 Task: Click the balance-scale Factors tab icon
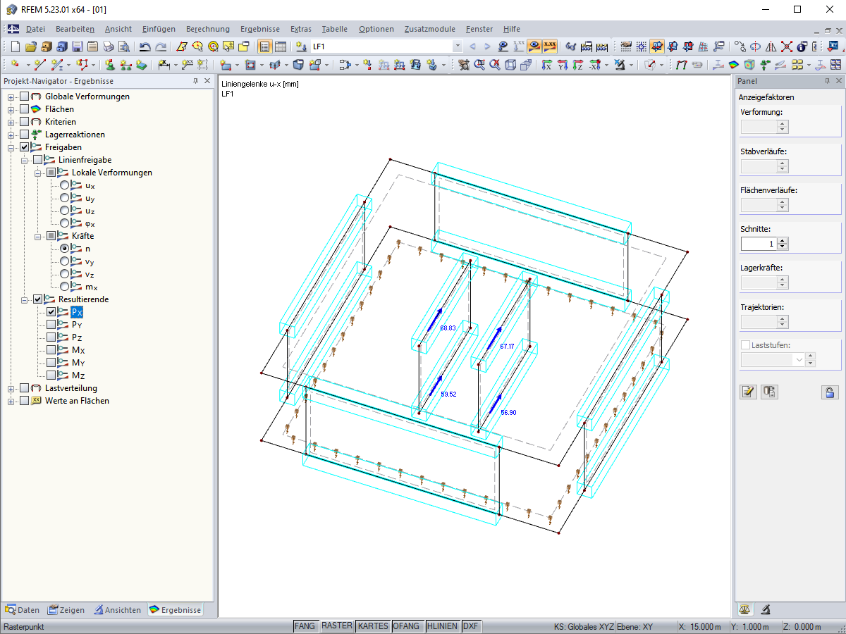point(744,609)
